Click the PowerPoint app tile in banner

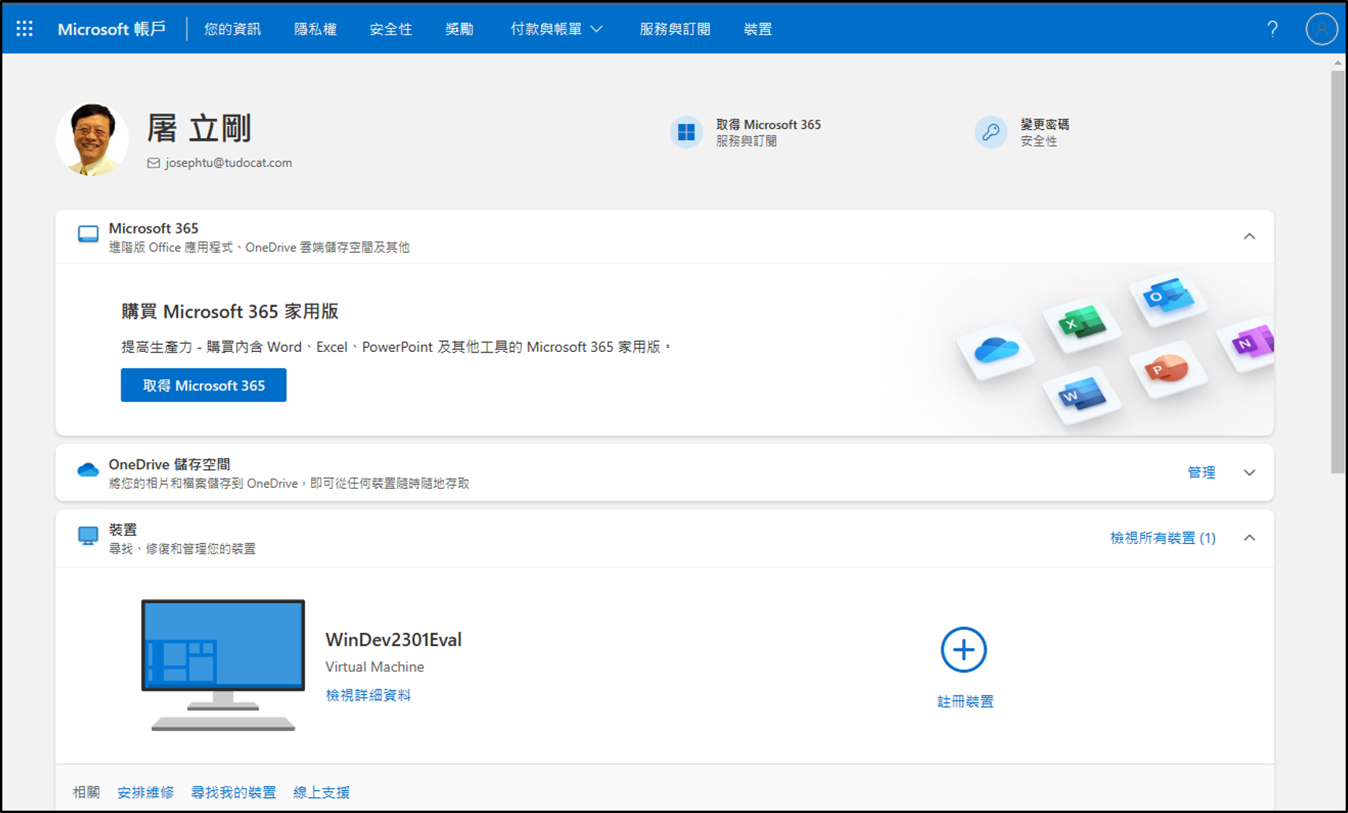click(x=1168, y=368)
